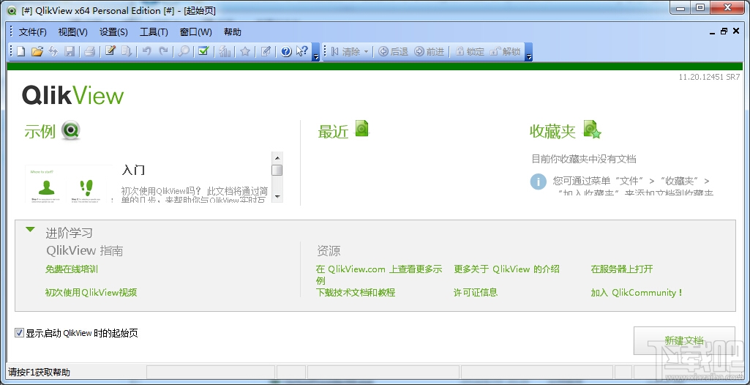The width and height of the screenshot is (750, 385).
Task: Click the New document toolbar icon
Action: pyautogui.click(x=20, y=52)
